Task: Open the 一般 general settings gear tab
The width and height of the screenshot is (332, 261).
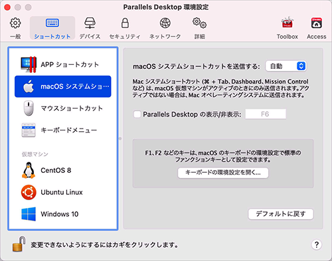Action: coord(15,28)
